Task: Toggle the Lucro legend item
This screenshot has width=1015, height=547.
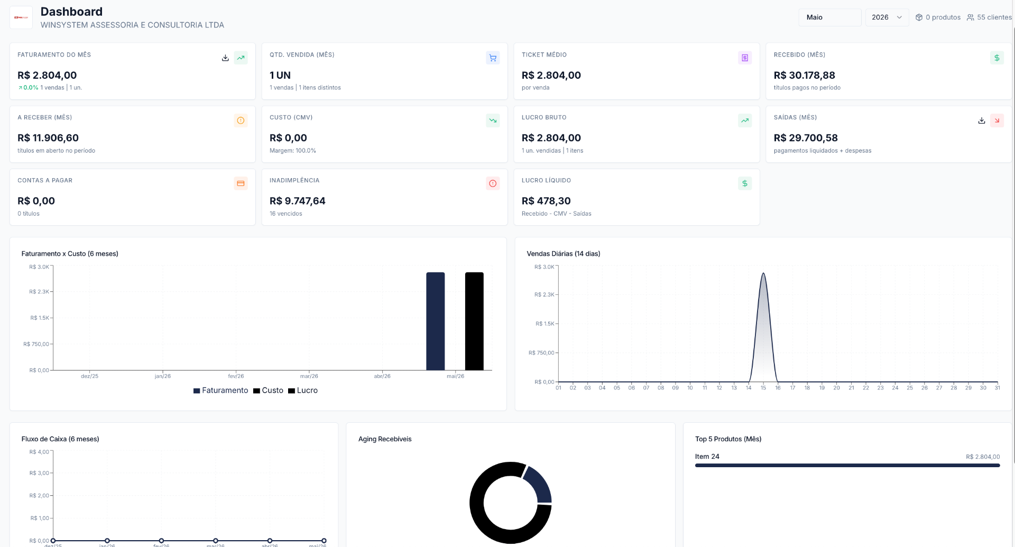Action: coord(303,391)
